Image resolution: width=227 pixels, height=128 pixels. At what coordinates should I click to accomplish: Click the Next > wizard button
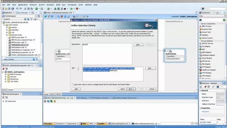(x=131, y=89)
